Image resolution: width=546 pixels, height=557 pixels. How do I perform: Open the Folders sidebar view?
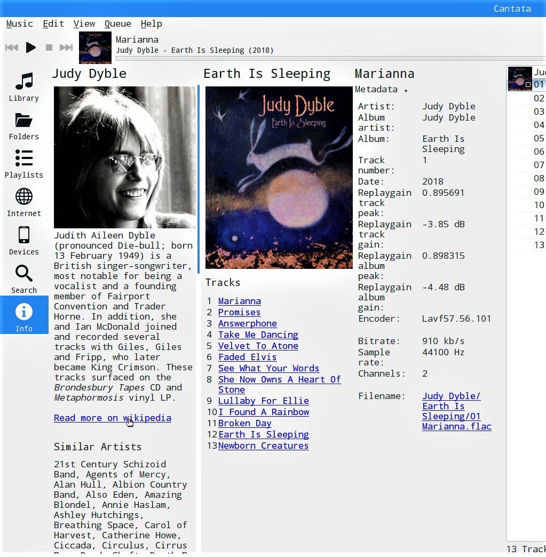24,126
